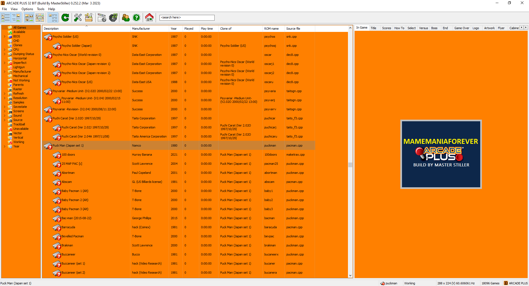Sort by the Source file column header
The image size is (529, 286).
tap(300, 29)
